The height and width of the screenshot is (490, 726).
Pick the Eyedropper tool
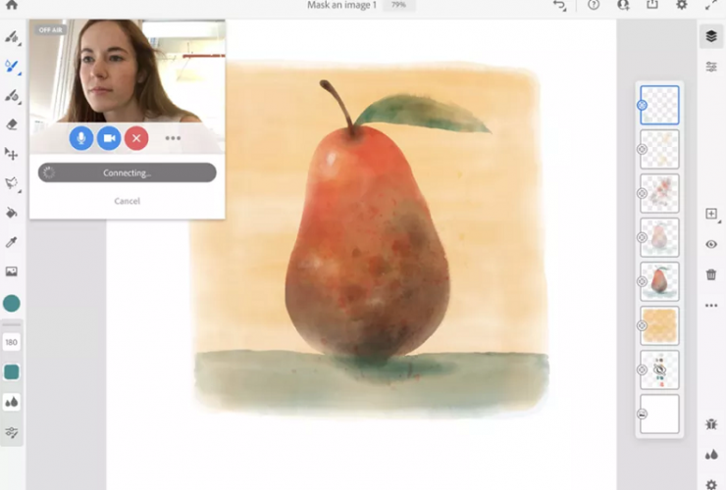click(12, 242)
